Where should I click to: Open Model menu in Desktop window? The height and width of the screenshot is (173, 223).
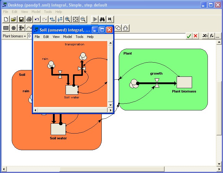(x=36, y=12)
